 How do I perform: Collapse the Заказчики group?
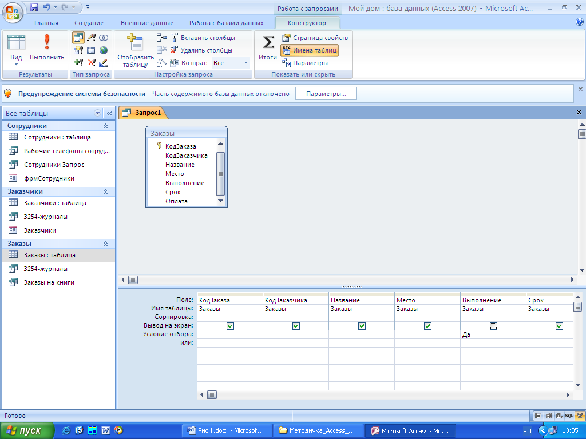click(x=106, y=191)
